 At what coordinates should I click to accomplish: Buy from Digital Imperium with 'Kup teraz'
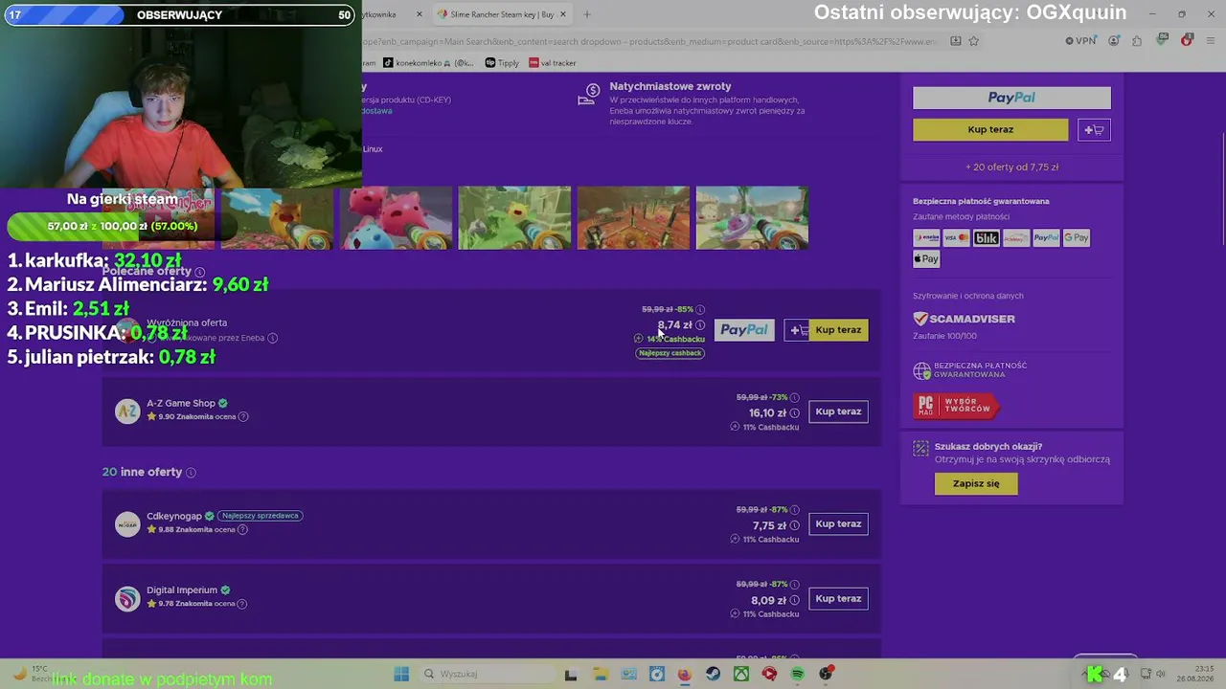coord(838,599)
